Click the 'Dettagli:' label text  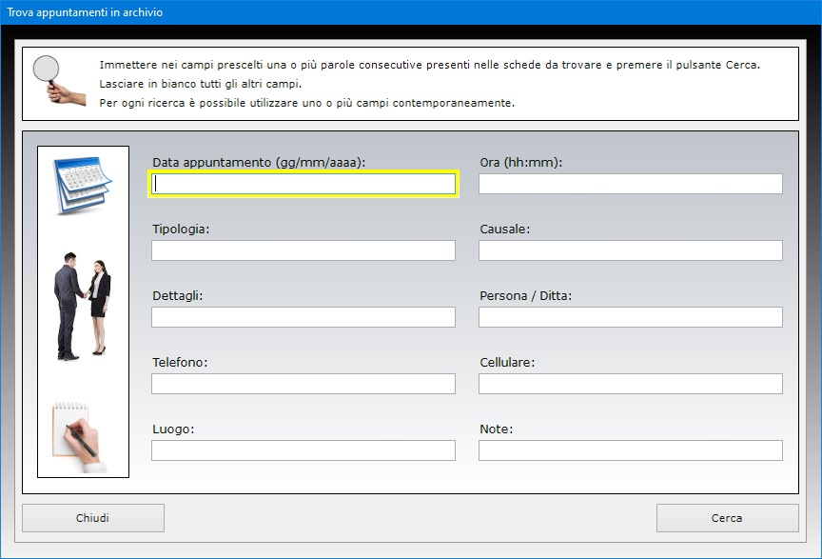[178, 296]
